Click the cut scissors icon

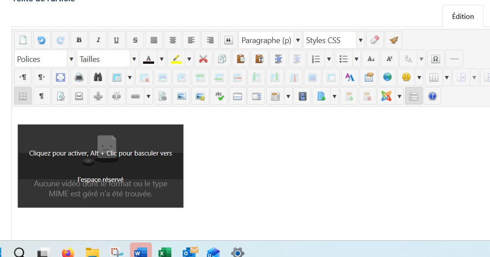[x=203, y=59]
